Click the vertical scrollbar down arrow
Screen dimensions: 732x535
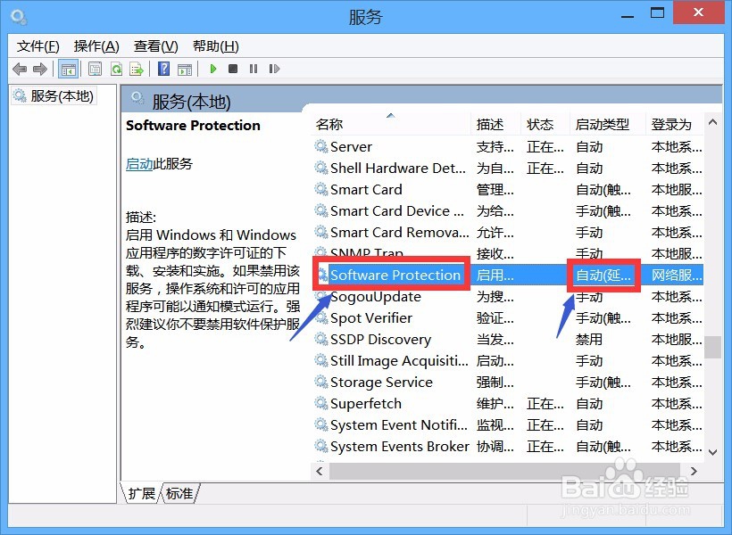point(712,451)
